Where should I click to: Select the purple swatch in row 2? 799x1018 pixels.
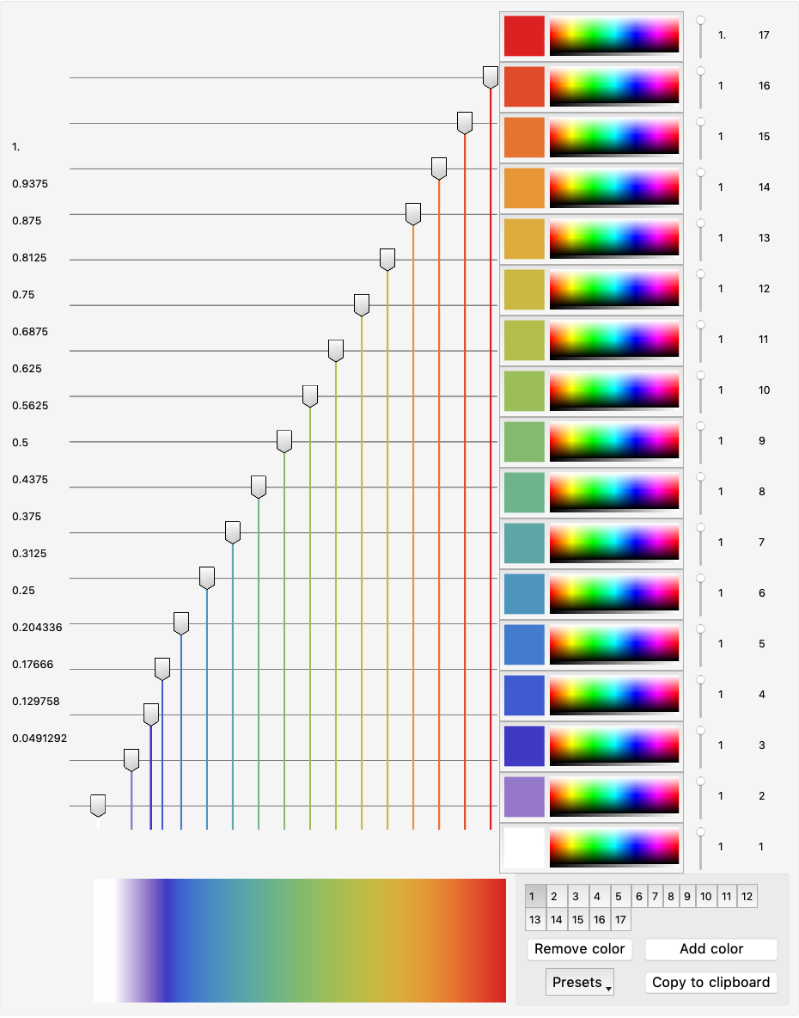coord(524,797)
